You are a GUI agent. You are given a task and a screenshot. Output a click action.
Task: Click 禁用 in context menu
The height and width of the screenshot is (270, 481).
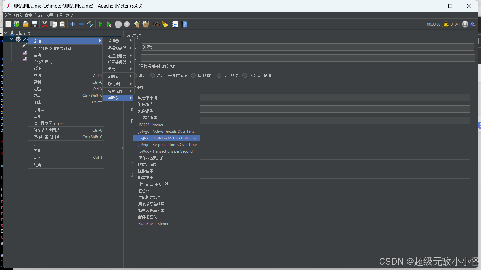click(x=66, y=151)
